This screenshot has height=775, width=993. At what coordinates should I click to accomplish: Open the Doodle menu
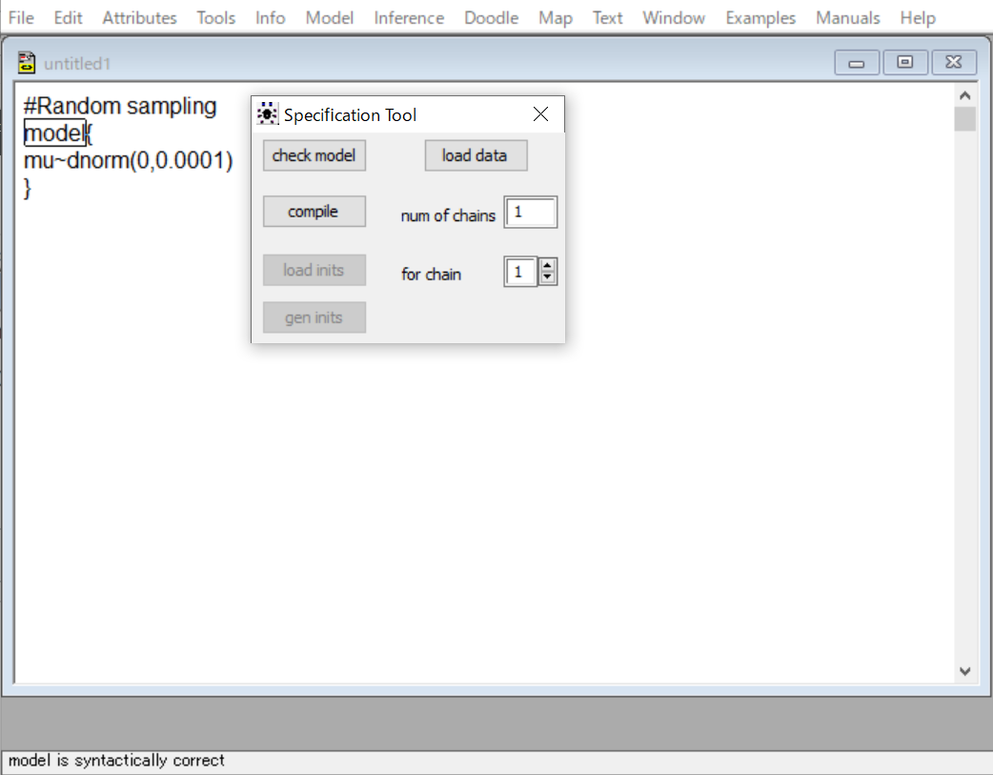[492, 18]
